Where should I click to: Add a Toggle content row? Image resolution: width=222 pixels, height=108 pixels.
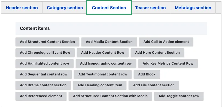tap(179, 96)
